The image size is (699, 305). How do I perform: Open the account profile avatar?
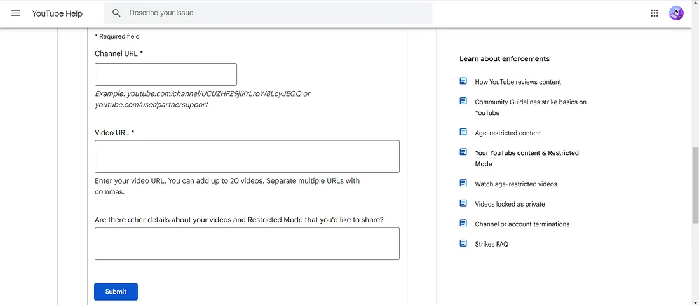(676, 13)
